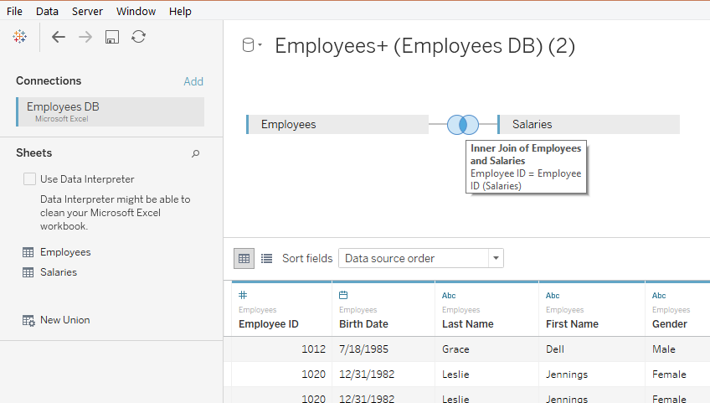The image size is (710, 403).
Task: Enable Use Data Interpreter checkbox
Action: coord(29,179)
